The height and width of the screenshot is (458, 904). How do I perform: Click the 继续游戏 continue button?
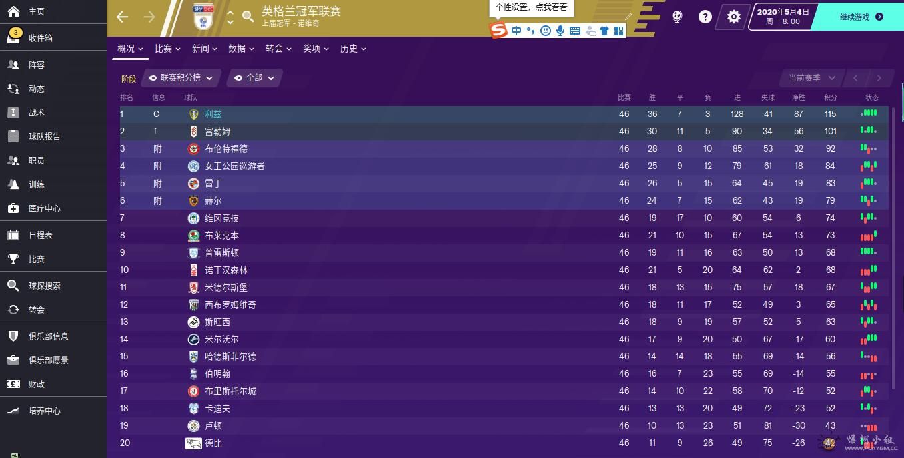coord(861,17)
